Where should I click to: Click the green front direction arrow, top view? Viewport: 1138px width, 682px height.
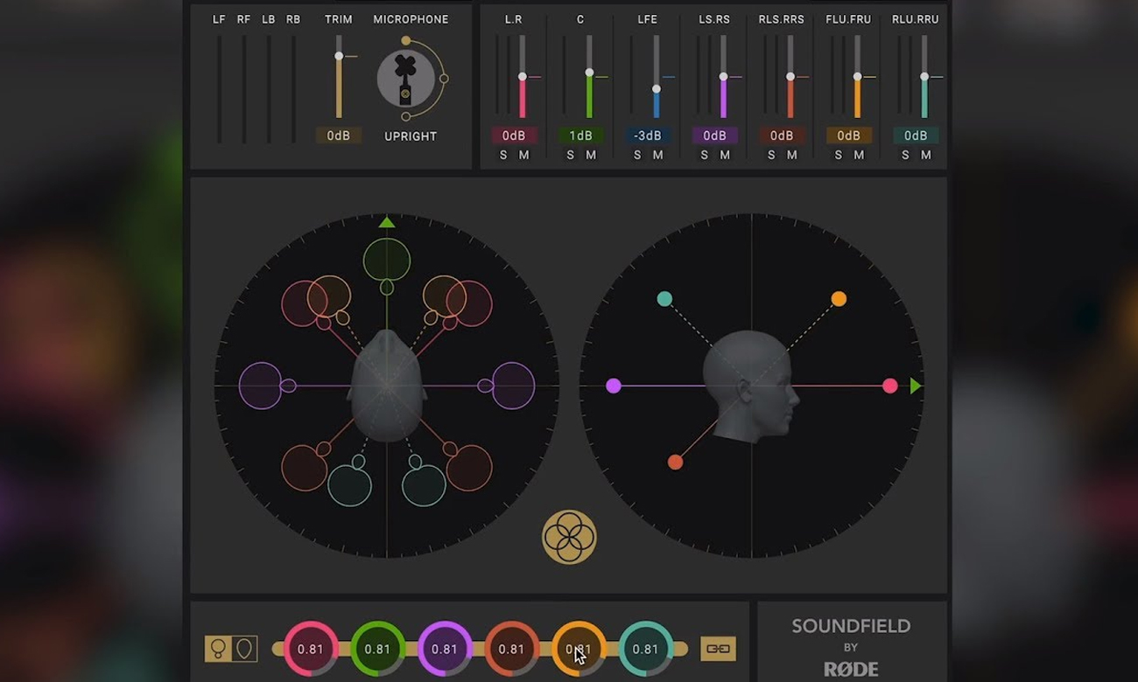point(386,222)
